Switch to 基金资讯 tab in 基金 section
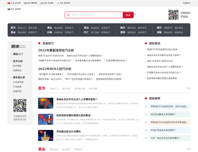Viewport: 198px width, 152px height. pos(66,150)
